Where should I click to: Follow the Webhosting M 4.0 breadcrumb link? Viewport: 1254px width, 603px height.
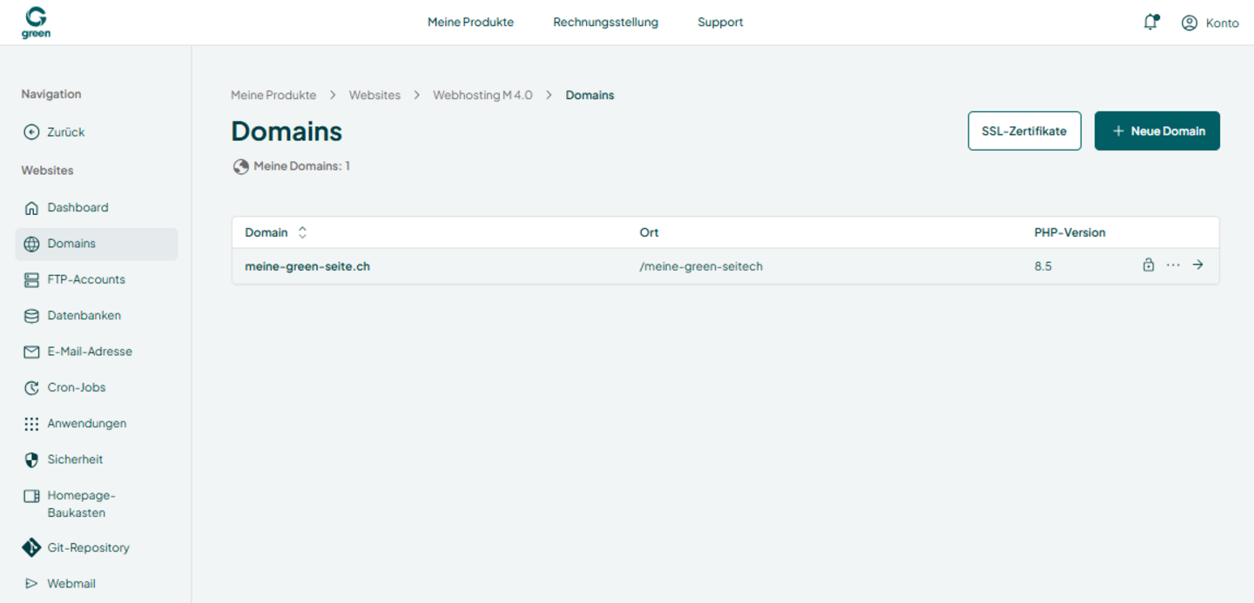[482, 95]
